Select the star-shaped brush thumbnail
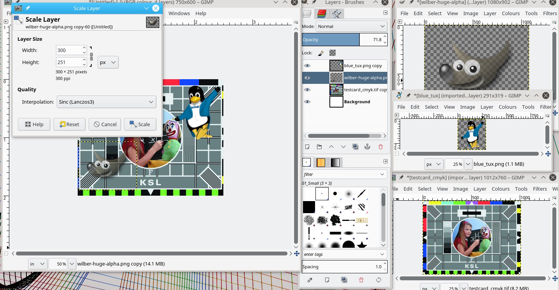This screenshot has width=559, height=290. (x=362, y=245)
